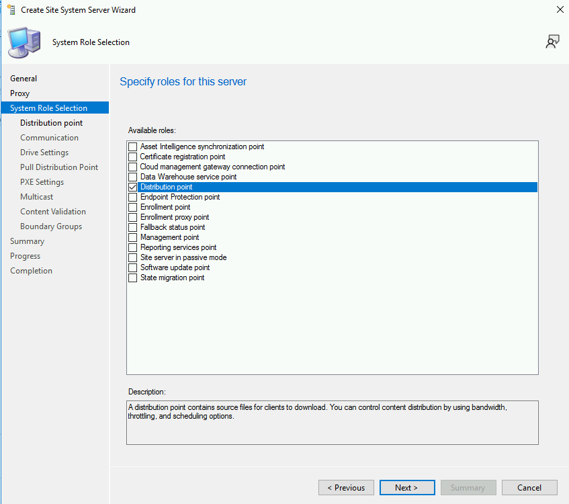Click the role description text box
Viewport: 569px width, 504px height.
332,422
